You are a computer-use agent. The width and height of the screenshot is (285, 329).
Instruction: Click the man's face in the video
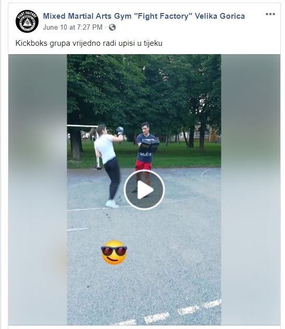(145, 129)
